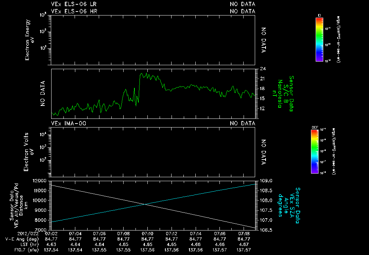Select the 'VEx ELS-06 HR' panel title
Screen dimensions: 369x255
click(x=74, y=11)
